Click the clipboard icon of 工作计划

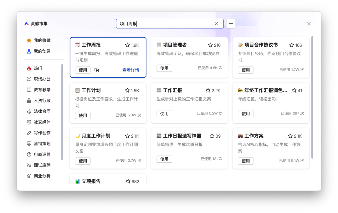click(x=77, y=90)
